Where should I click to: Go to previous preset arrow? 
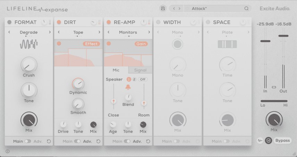(174, 9)
